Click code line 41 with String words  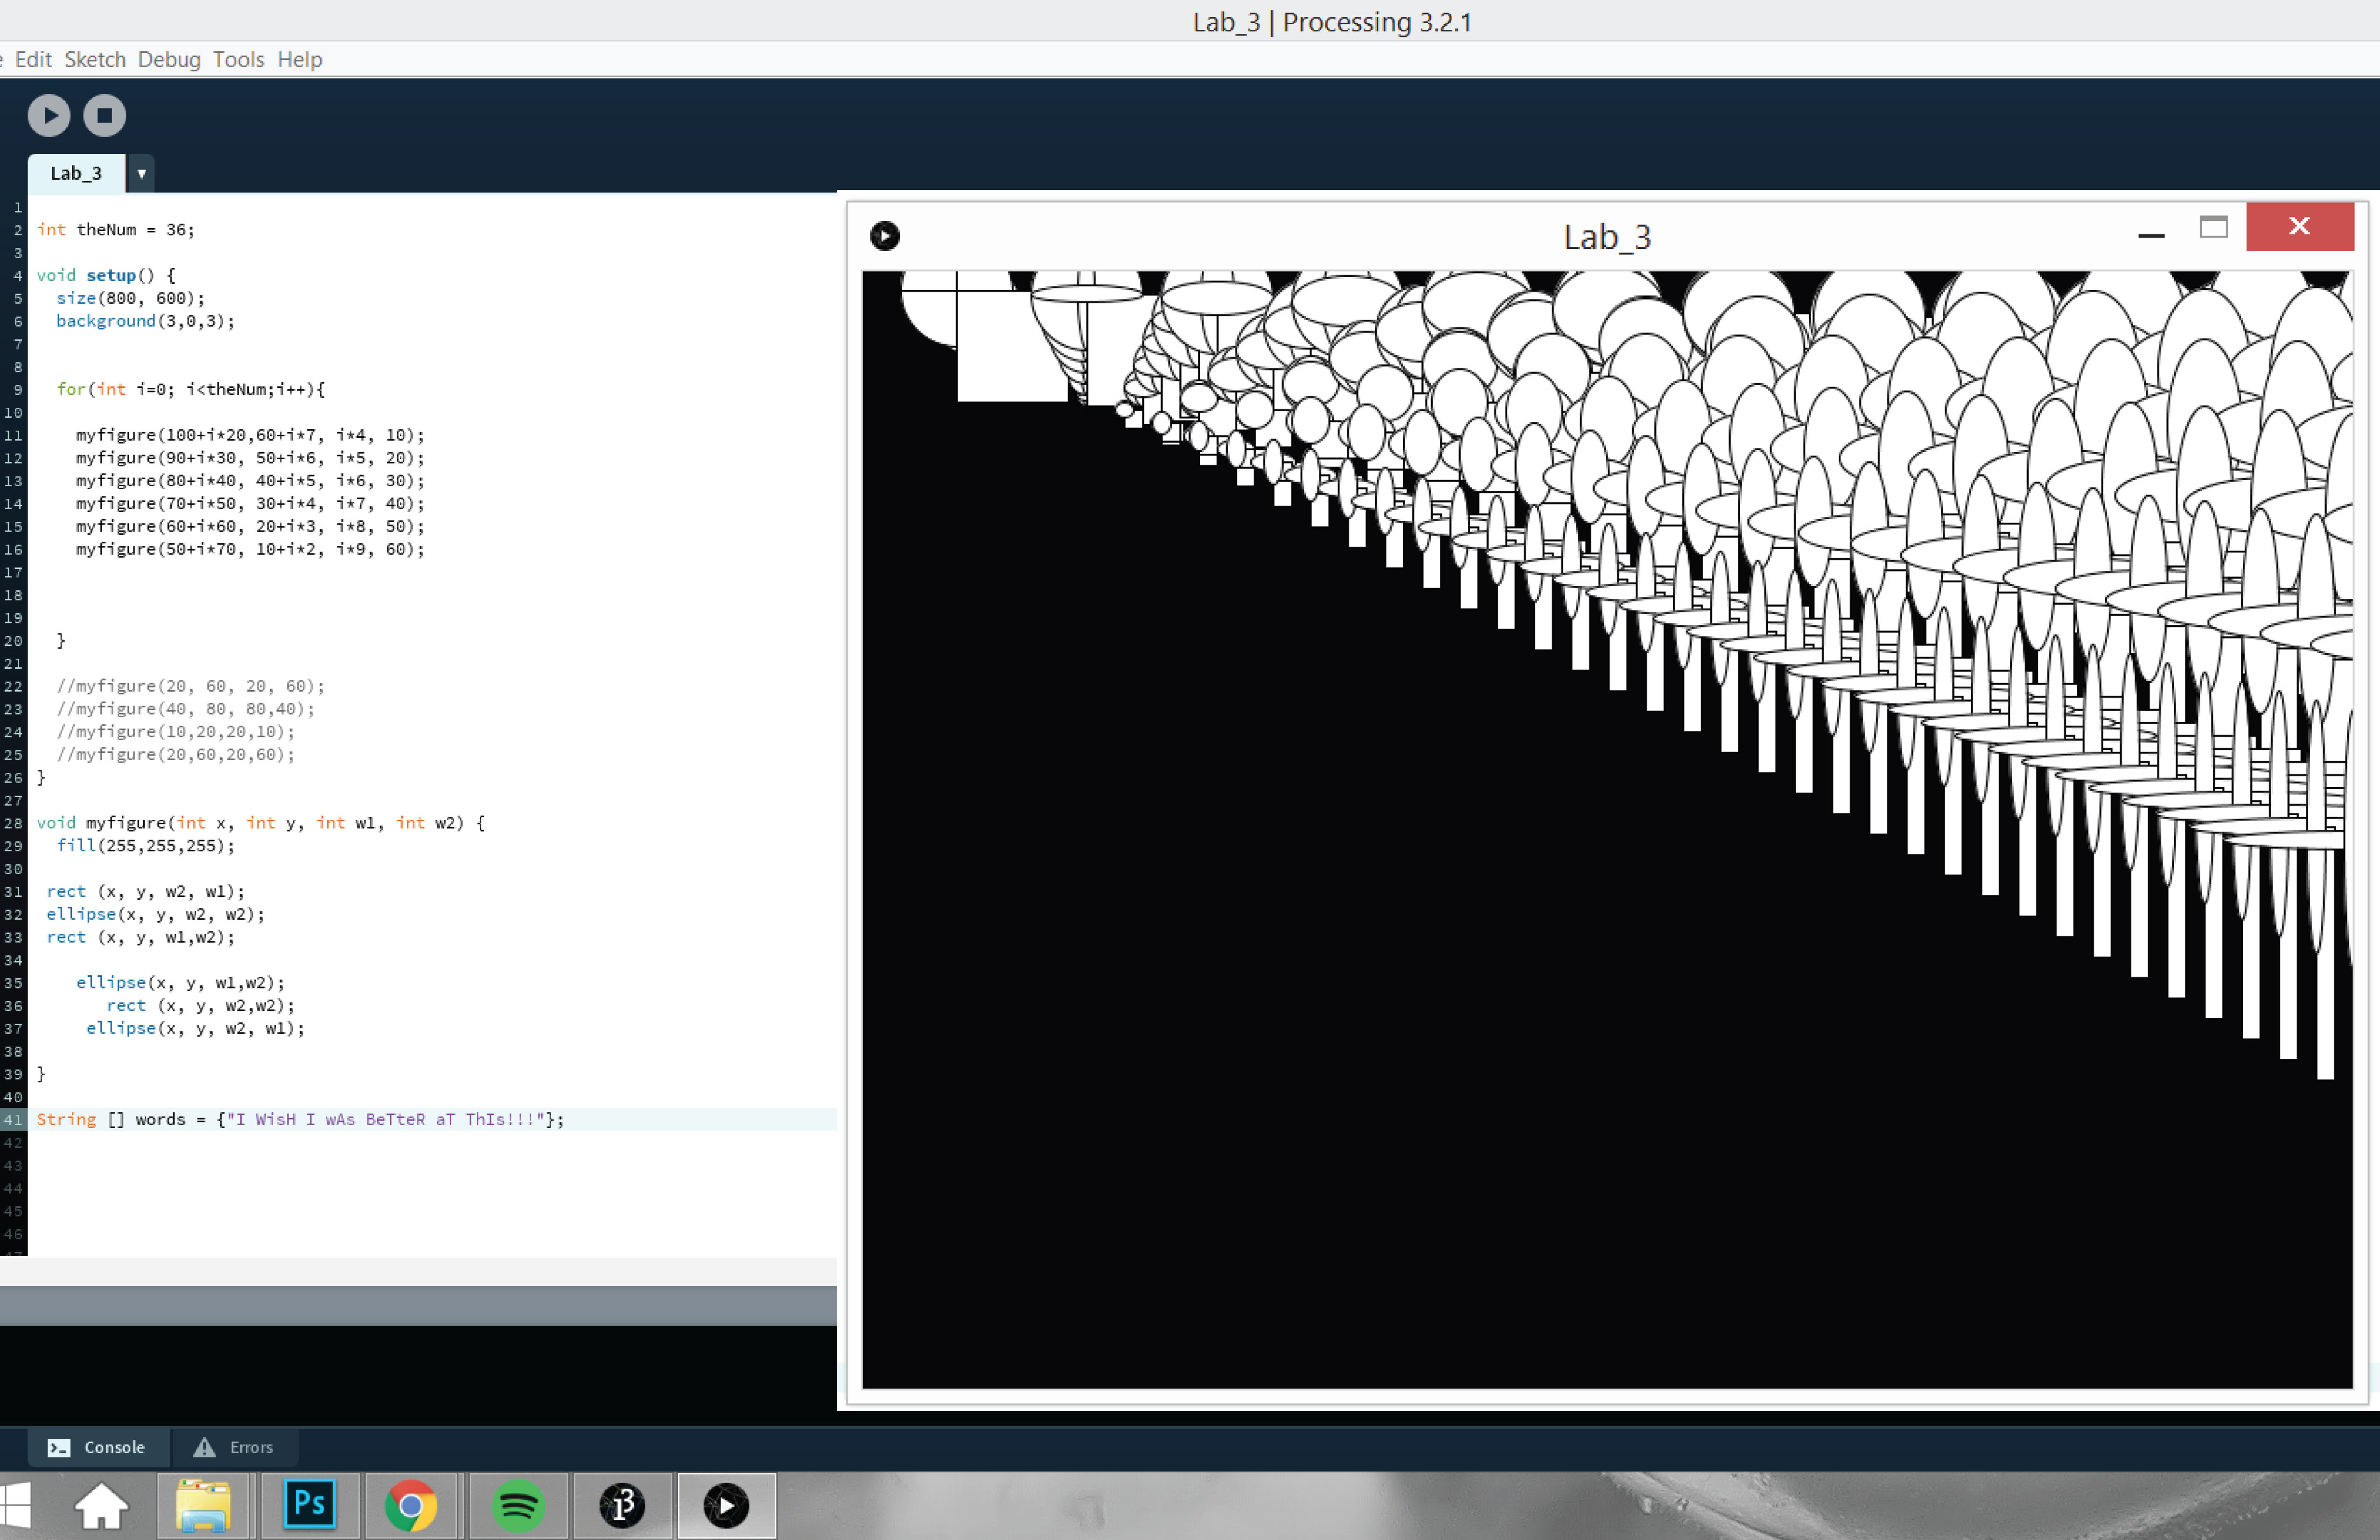(300, 1119)
